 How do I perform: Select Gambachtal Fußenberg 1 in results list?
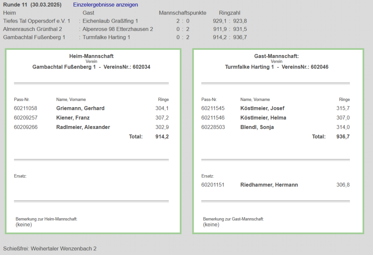click(34, 37)
